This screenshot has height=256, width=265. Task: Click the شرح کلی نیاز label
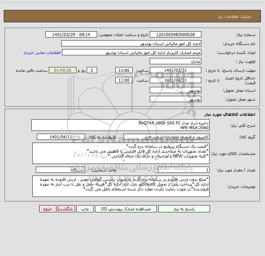(243, 125)
